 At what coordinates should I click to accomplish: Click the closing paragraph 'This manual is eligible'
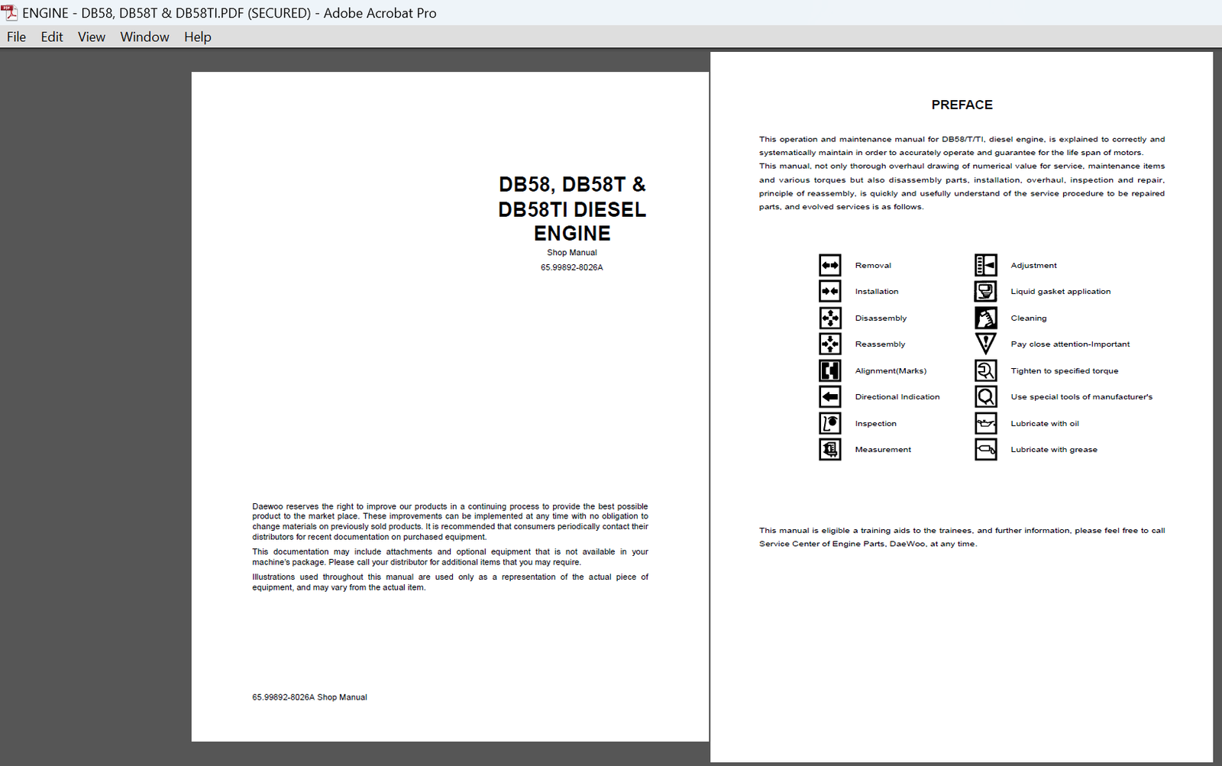pos(962,537)
